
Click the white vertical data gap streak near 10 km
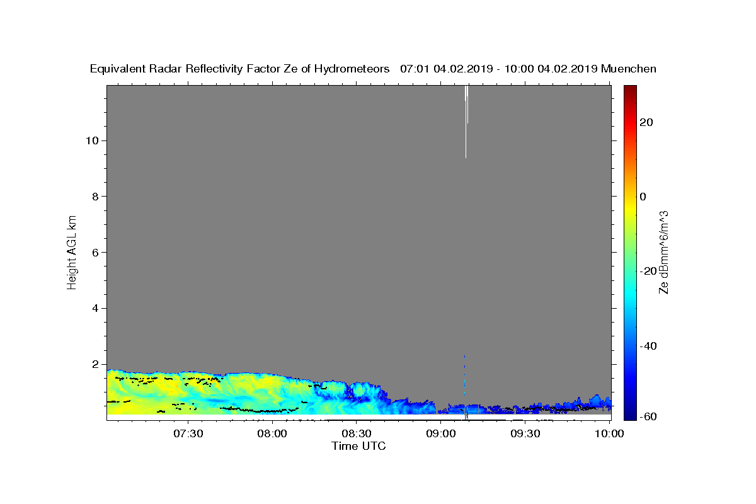coord(466,121)
